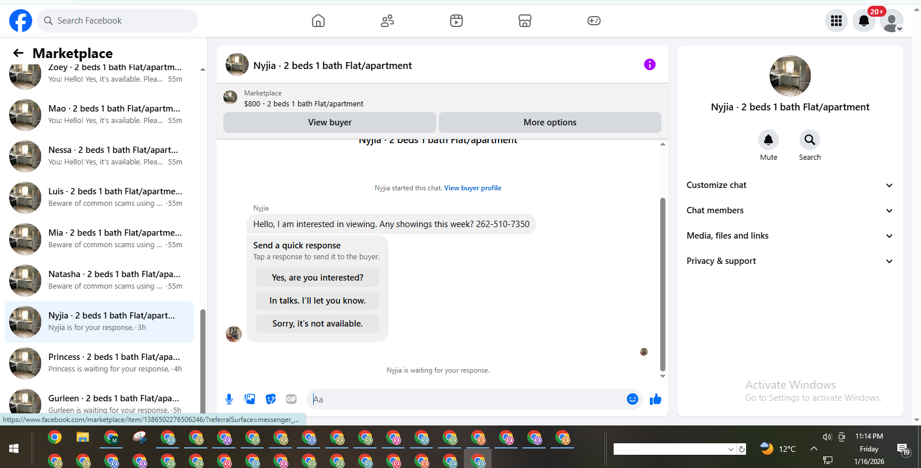Expand Media, files and links section
The width and height of the screenshot is (921, 468).
[x=790, y=236]
